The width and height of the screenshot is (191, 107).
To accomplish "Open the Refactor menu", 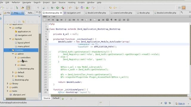I will [16, 2].
